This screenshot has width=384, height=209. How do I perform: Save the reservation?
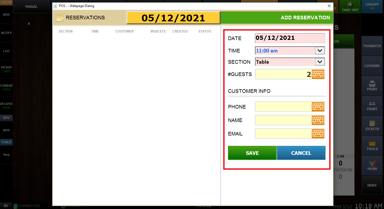pyautogui.click(x=252, y=153)
